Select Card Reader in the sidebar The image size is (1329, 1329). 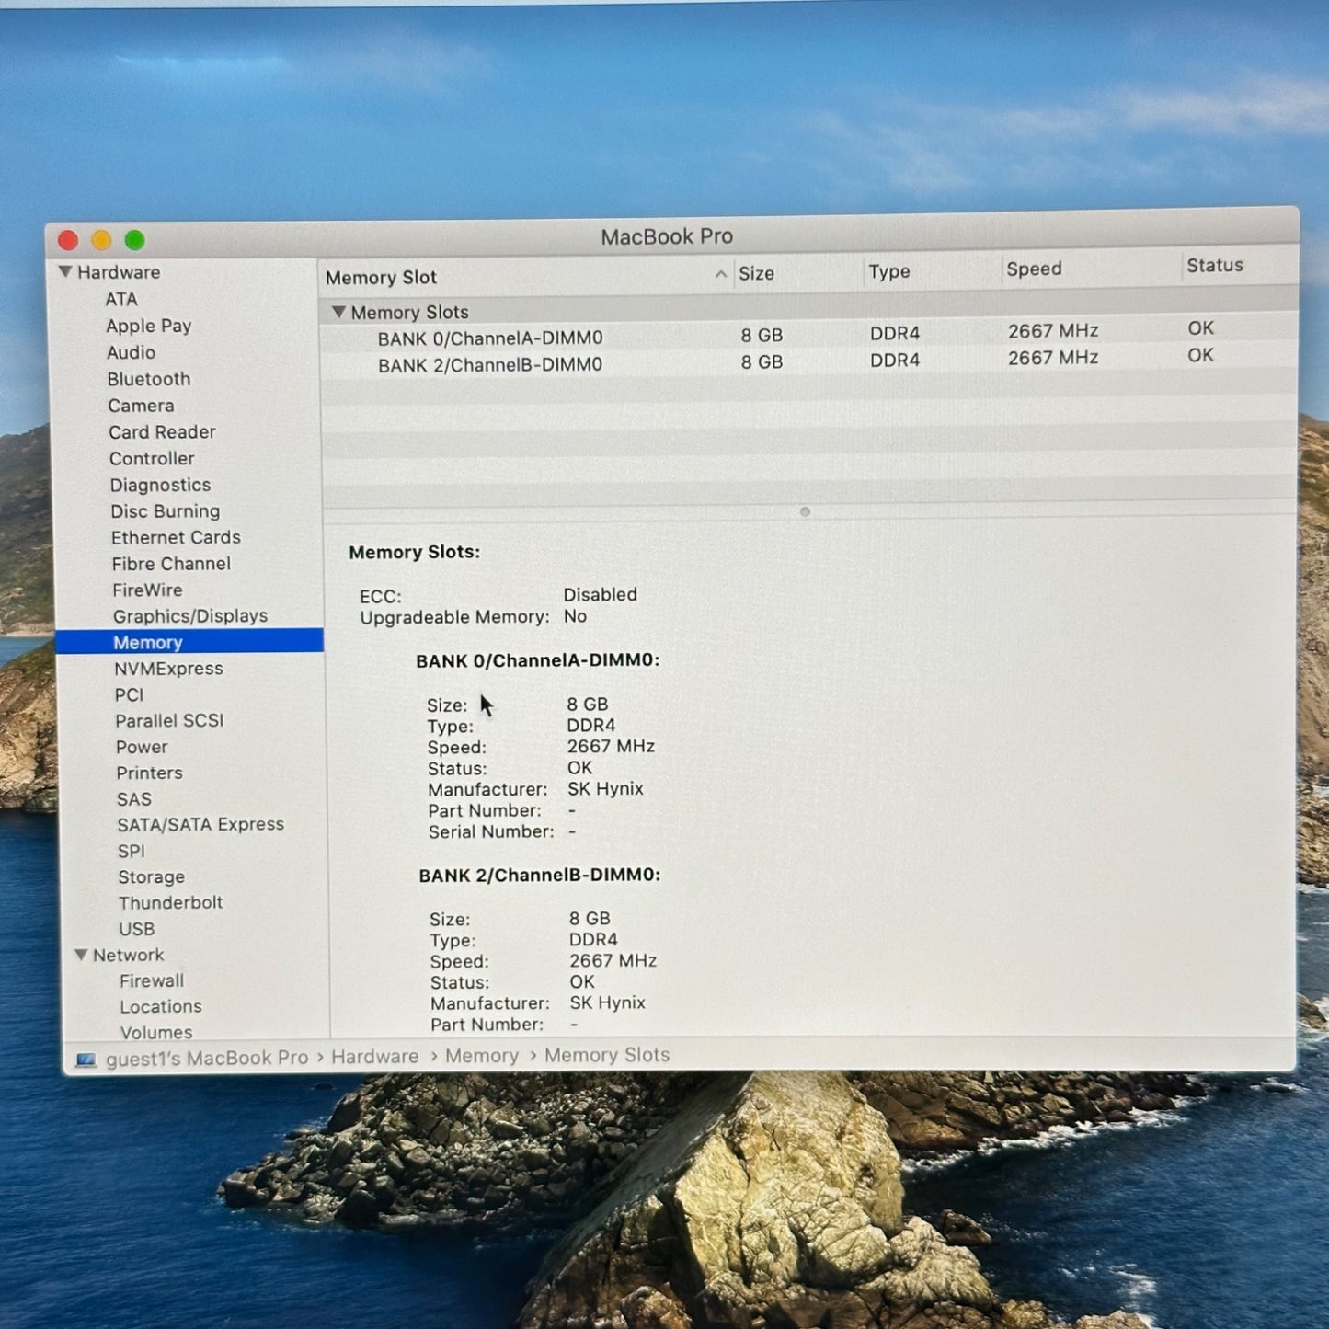coord(162,432)
